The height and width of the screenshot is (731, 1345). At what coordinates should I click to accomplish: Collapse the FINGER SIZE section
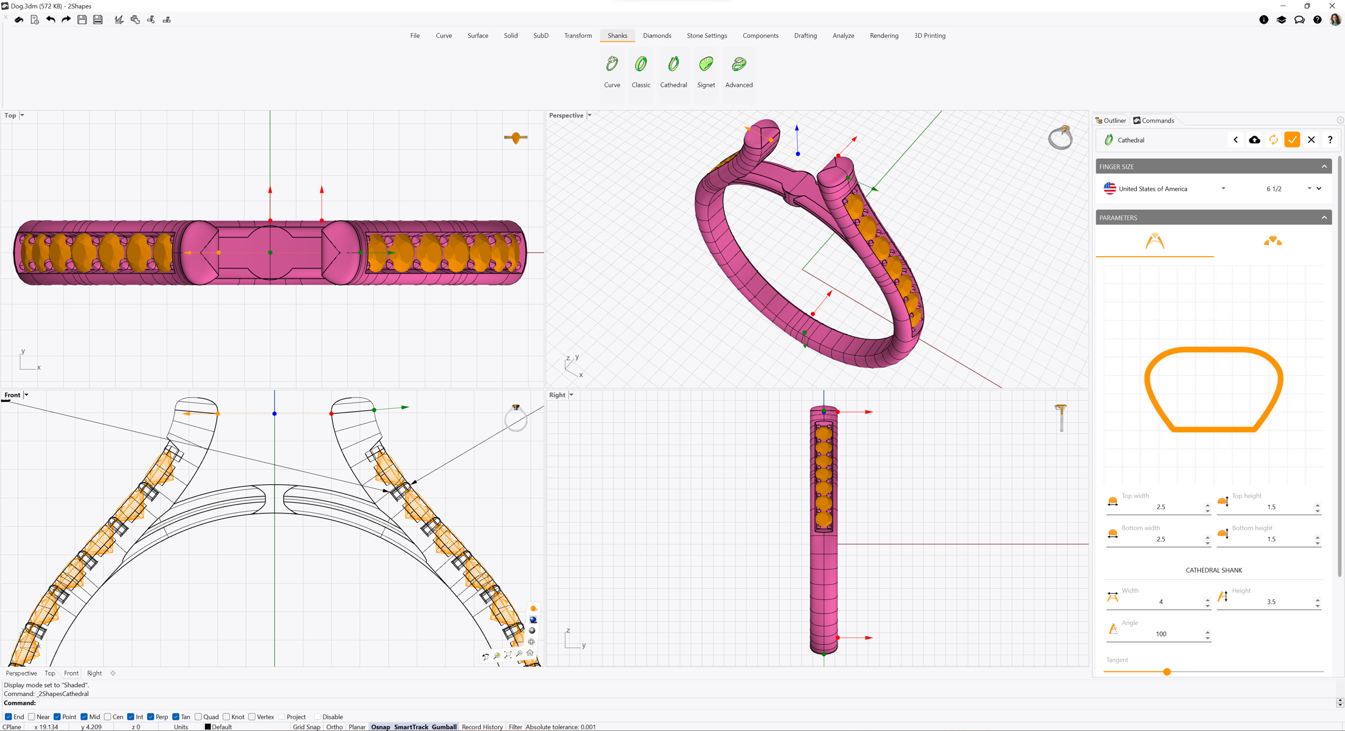point(1324,167)
